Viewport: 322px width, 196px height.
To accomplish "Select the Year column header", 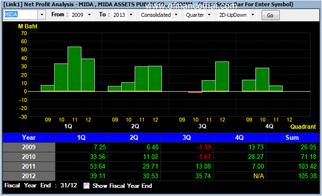I will [x=29, y=137].
